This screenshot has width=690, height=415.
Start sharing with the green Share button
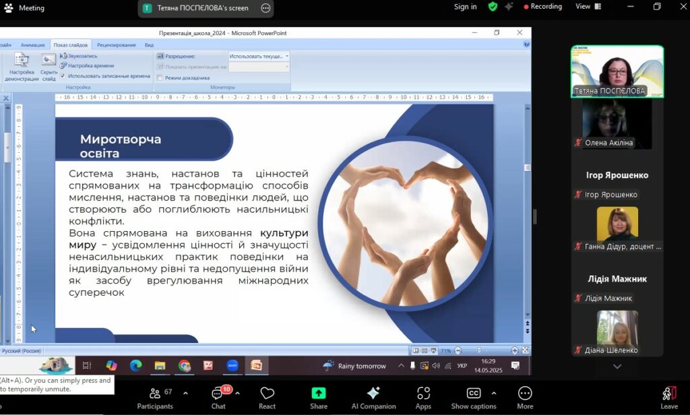point(319,398)
